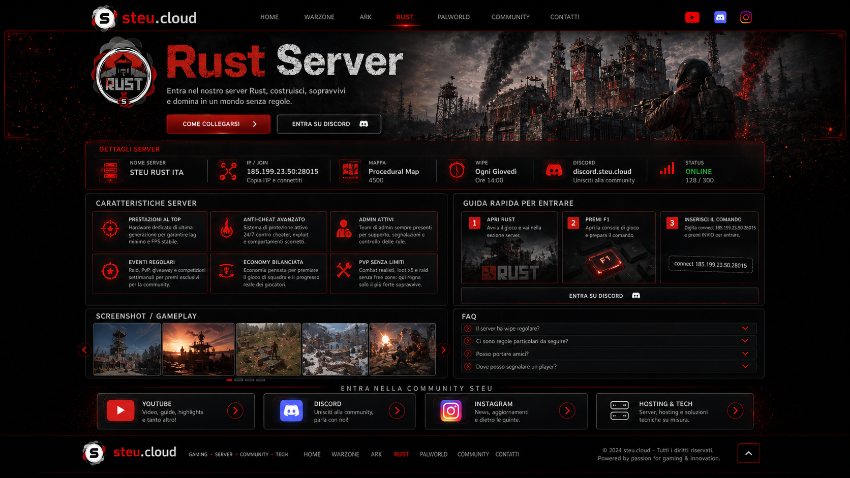Click the PvP Senza Limiti tools icon
Image resolution: width=850 pixels, height=478 pixels.
click(x=344, y=270)
